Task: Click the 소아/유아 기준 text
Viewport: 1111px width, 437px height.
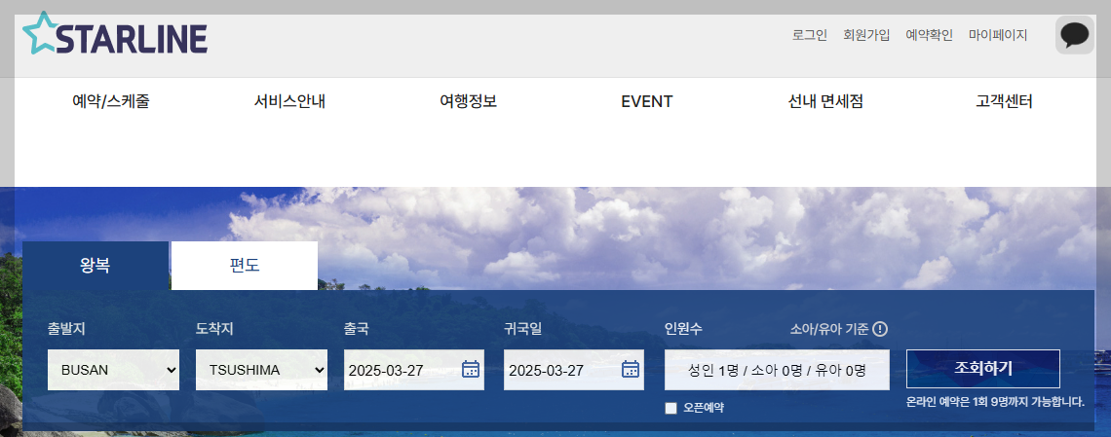Action: [x=829, y=330]
